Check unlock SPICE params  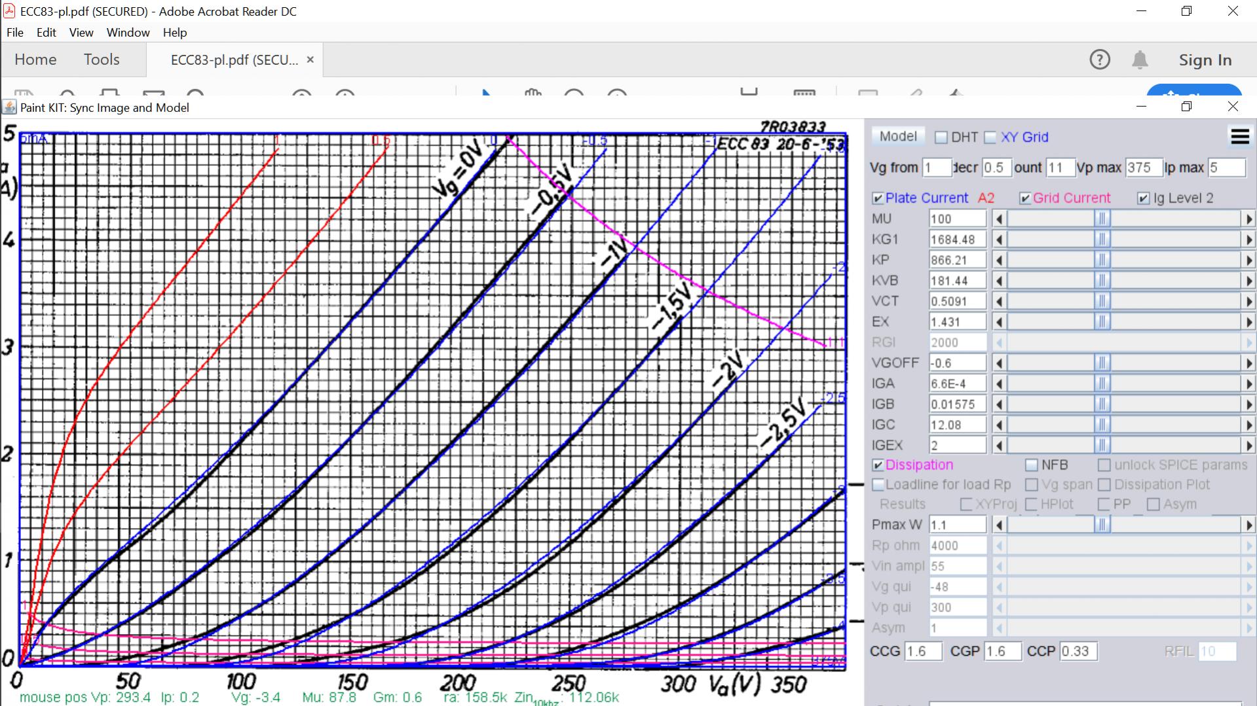(1104, 465)
